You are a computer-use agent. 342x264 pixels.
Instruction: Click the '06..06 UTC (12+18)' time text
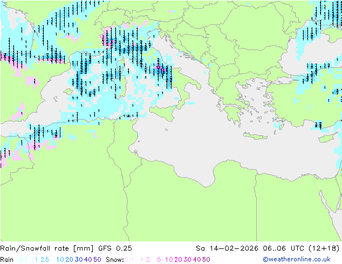pyautogui.click(x=301, y=248)
